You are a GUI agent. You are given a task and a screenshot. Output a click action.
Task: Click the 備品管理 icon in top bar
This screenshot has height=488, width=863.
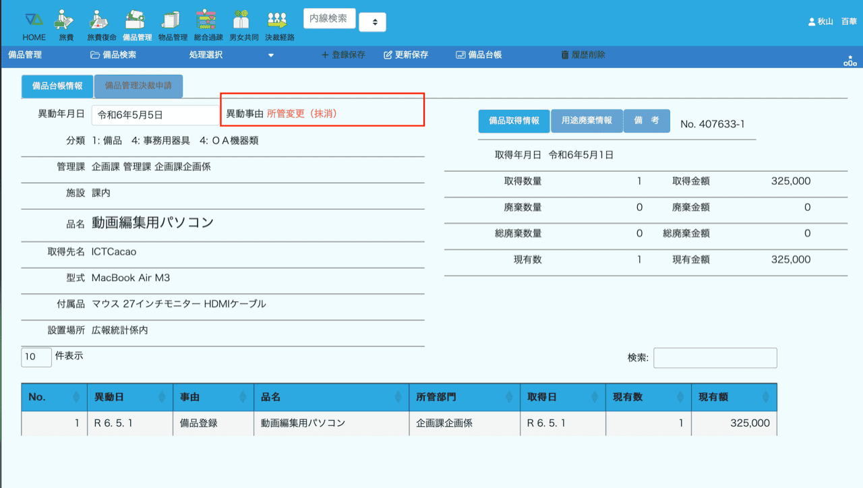[137, 26]
